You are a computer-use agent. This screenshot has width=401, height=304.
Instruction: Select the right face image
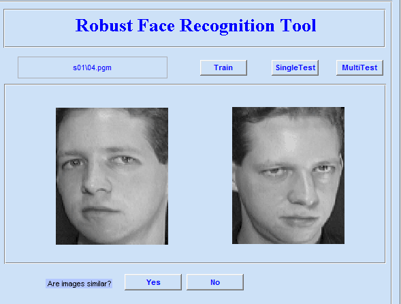[288, 175]
